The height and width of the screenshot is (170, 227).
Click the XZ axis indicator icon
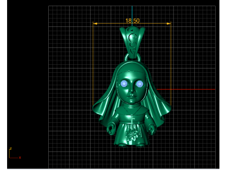(x=15, y=153)
